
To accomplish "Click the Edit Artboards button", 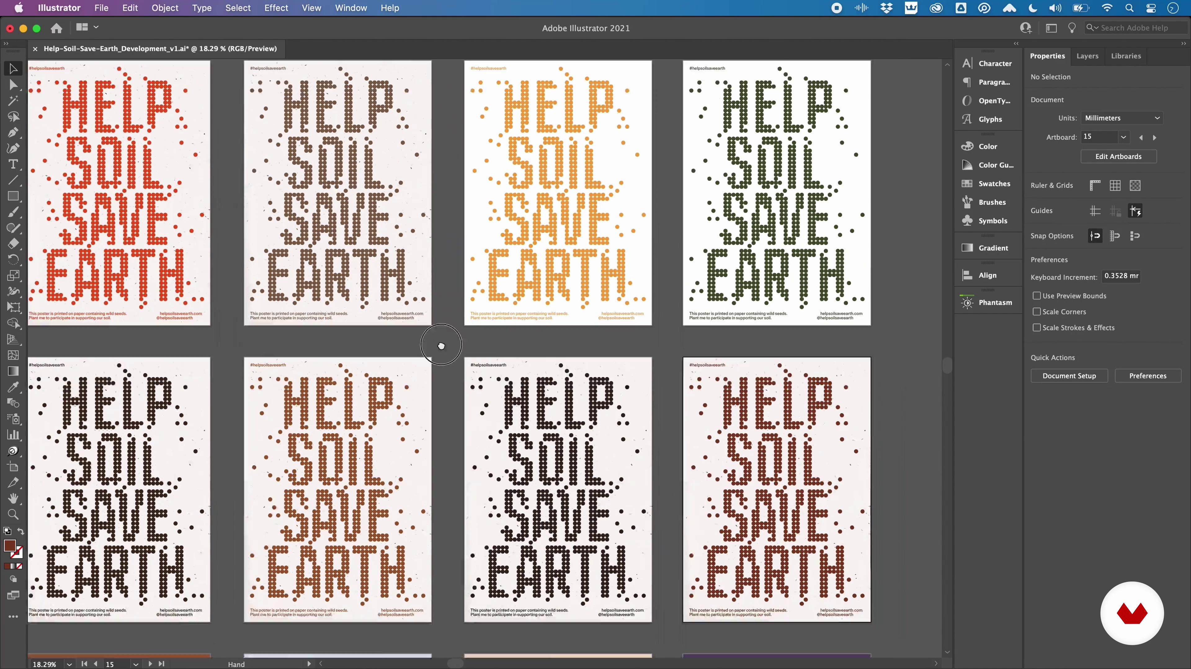I will [1118, 156].
